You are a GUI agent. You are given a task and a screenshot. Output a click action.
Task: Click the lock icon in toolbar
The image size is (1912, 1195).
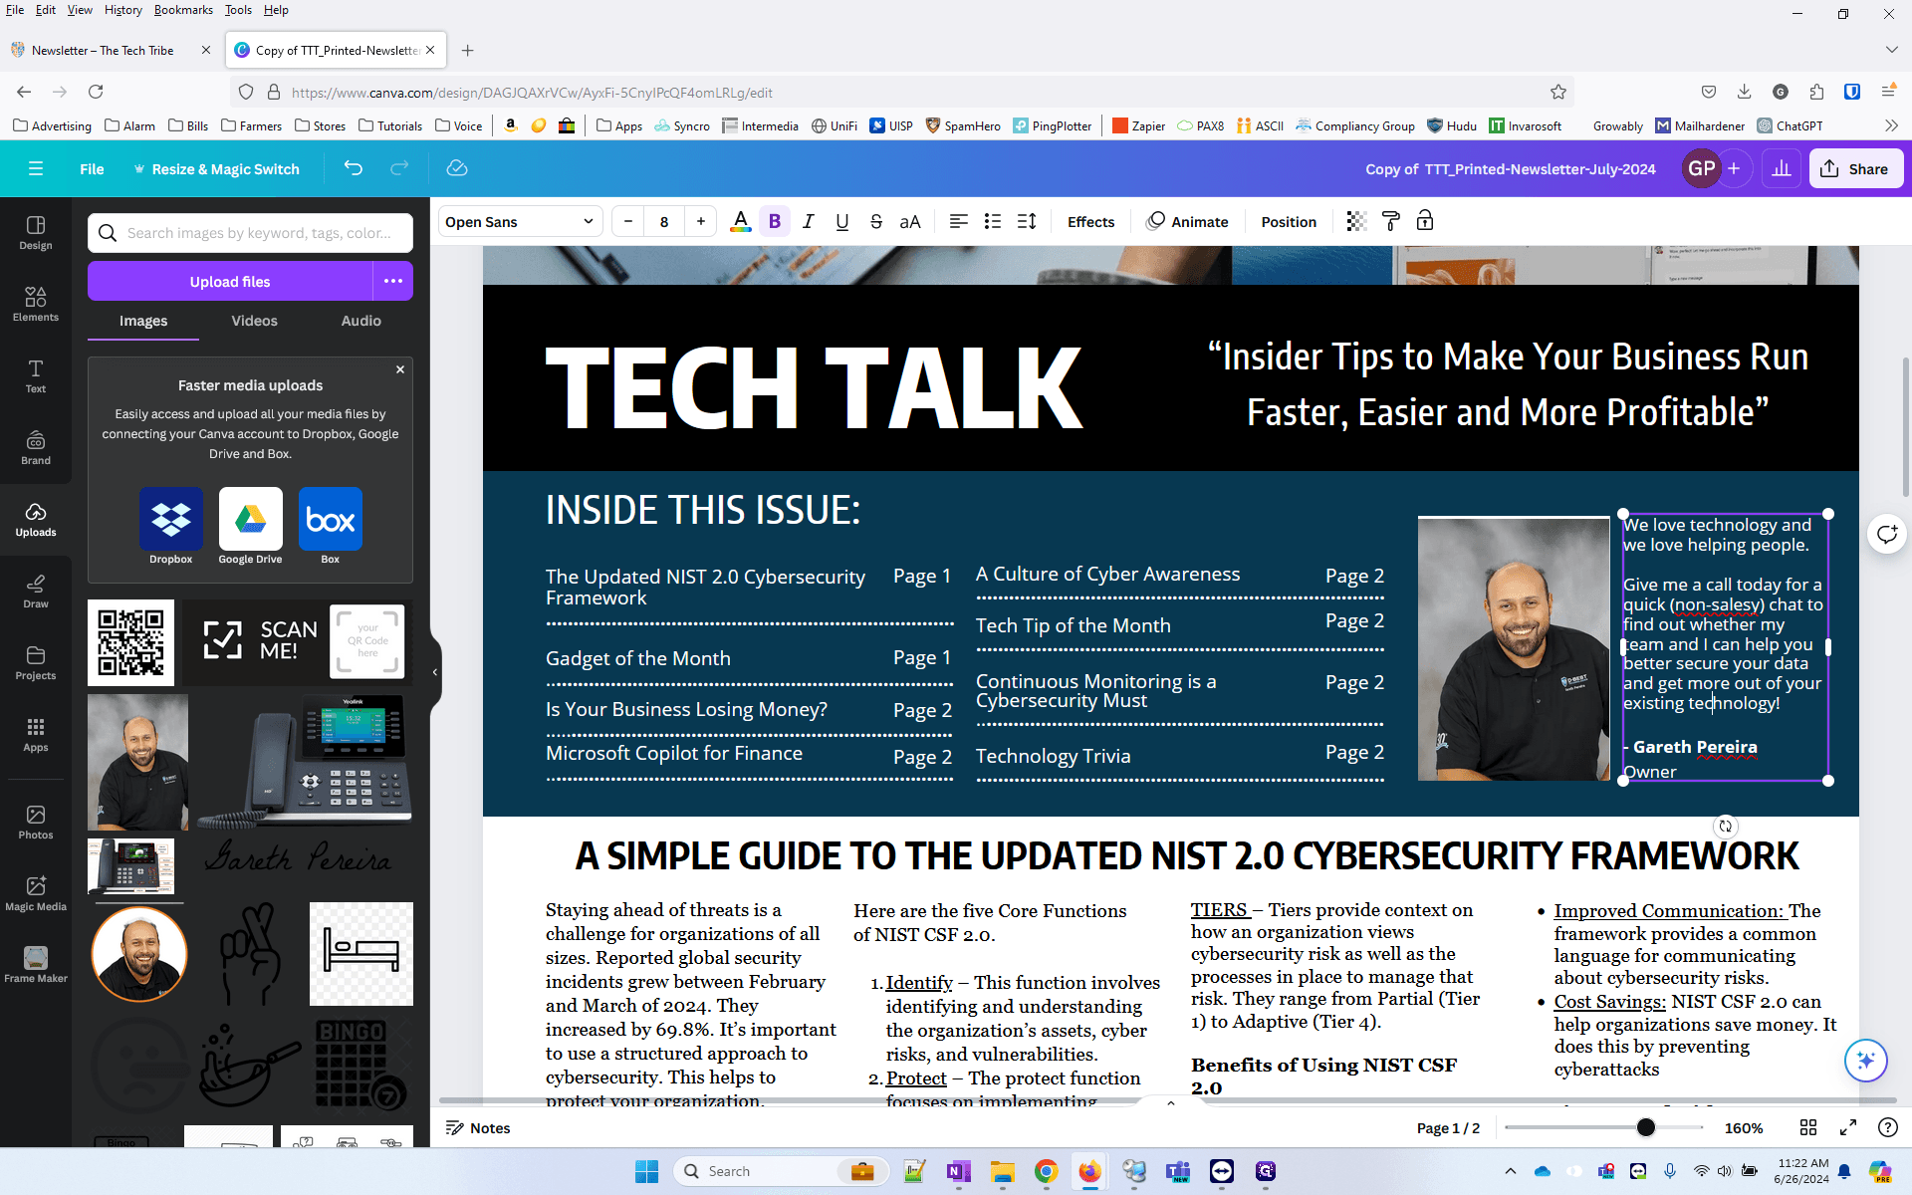tap(1425, 221)
